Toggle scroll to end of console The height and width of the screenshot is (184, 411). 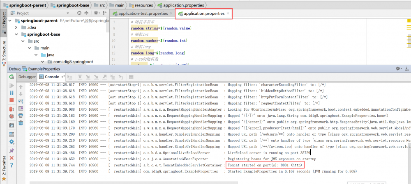[x=21, y=108]
